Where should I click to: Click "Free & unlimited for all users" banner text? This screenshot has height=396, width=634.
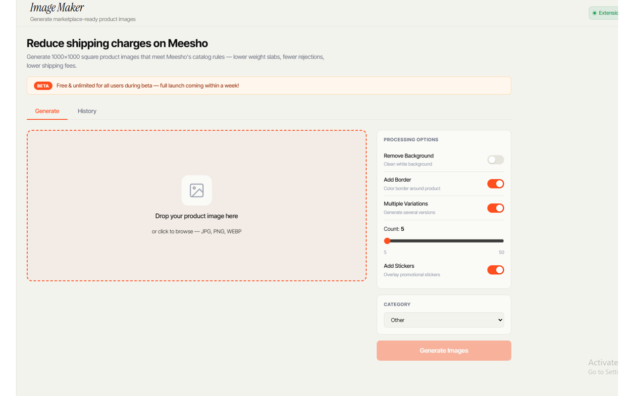[148, 86]
